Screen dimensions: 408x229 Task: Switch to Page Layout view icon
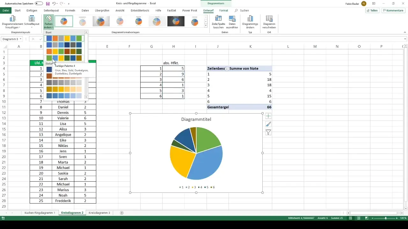pyautogui.click(x=359, y=218)
